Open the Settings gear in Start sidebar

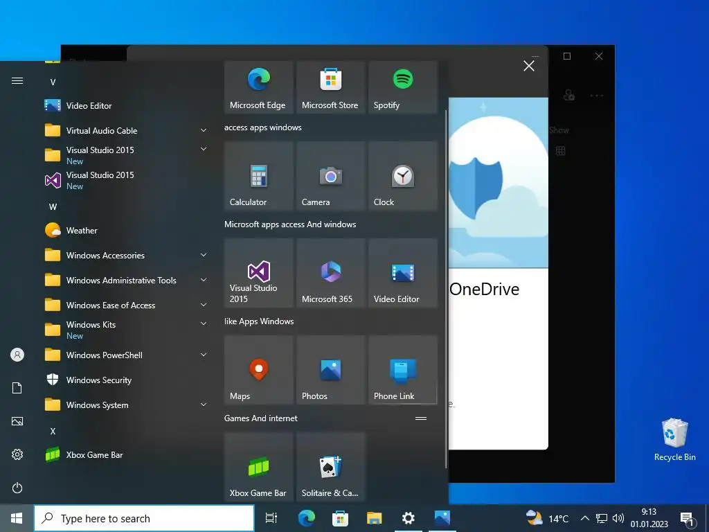click(x=17, y=454)
